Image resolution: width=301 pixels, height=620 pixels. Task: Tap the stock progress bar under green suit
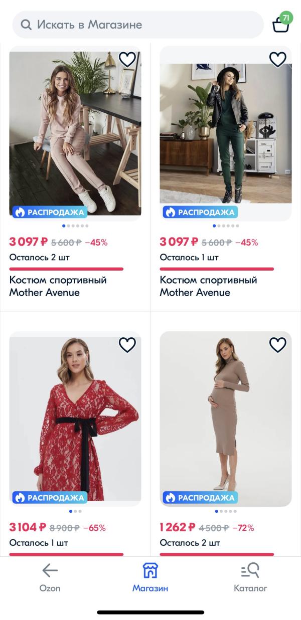click(217, 269)
